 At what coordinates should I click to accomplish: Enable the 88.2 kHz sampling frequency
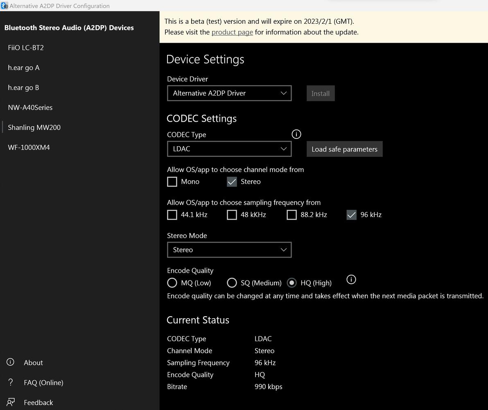coord(292,215)
